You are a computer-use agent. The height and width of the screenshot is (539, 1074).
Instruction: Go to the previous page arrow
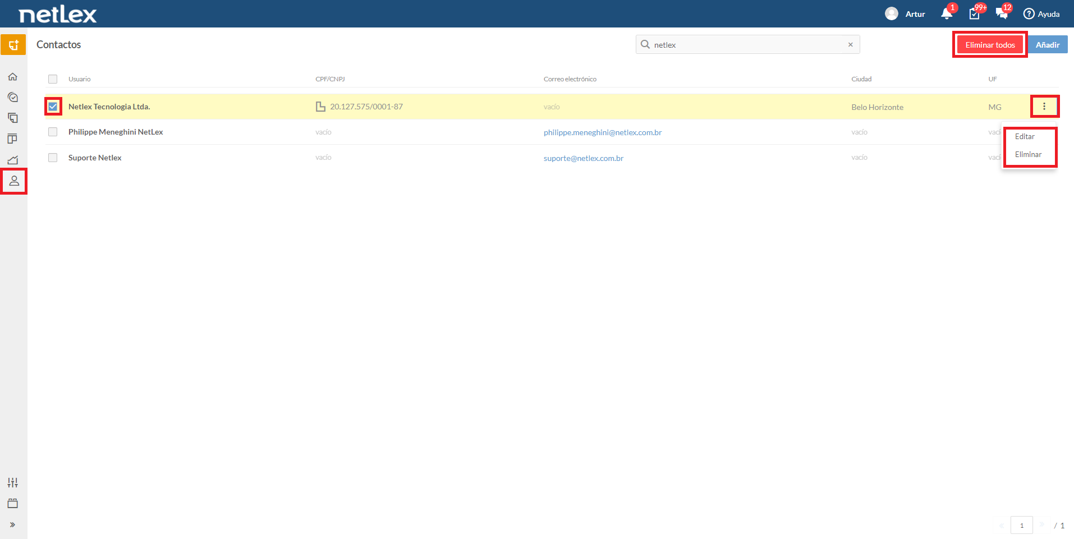[x=1002, y=525]
